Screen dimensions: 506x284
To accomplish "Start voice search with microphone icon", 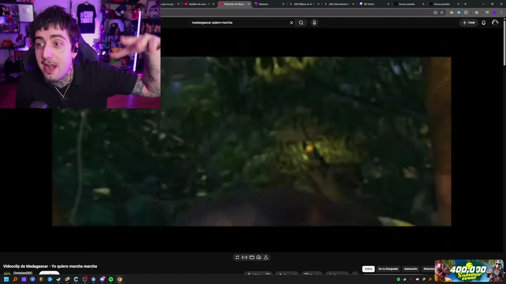I will click(x=314, y=22).
